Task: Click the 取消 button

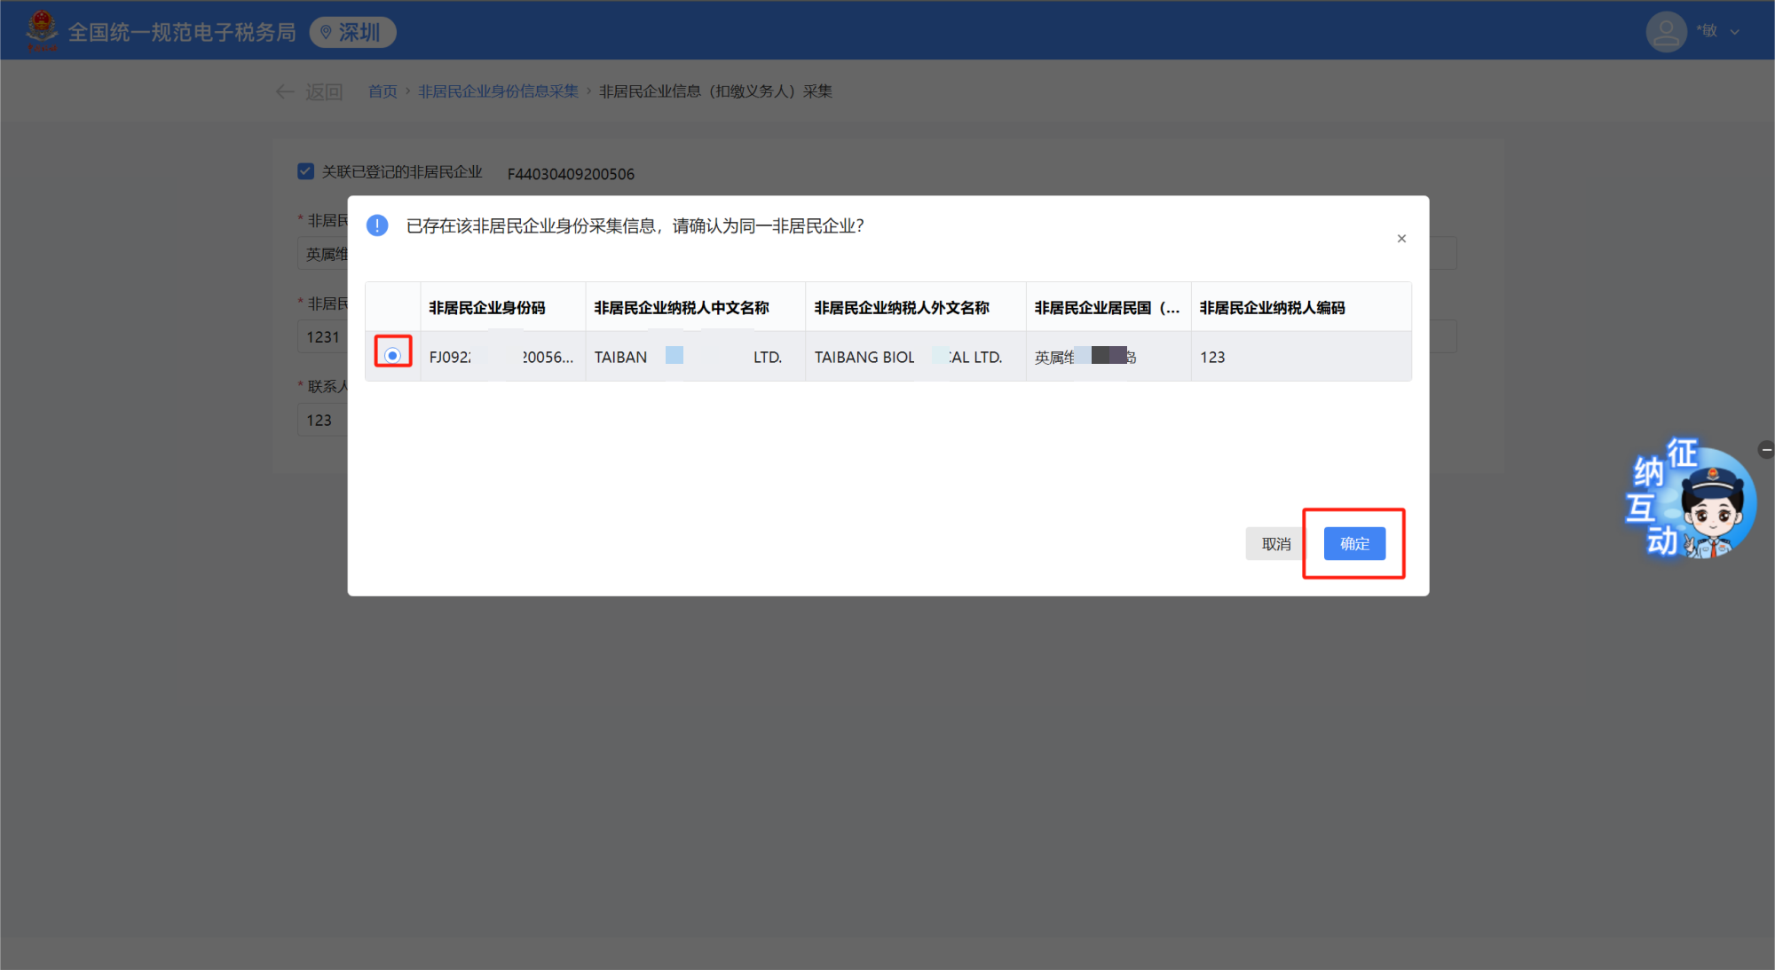Action: 1276,544
